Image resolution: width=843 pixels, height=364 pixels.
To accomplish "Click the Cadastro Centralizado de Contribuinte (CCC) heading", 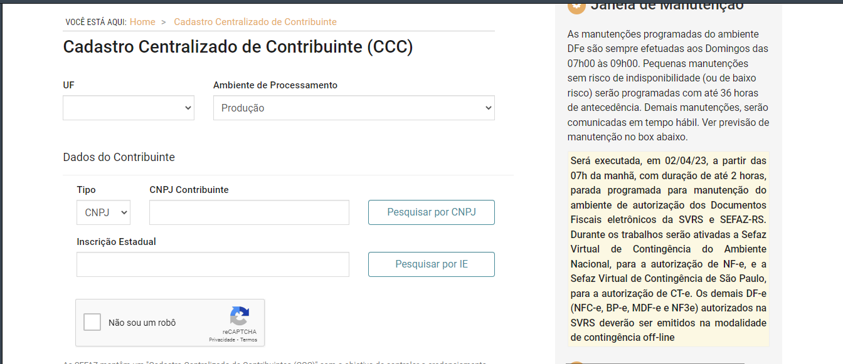I will [238, 47].
